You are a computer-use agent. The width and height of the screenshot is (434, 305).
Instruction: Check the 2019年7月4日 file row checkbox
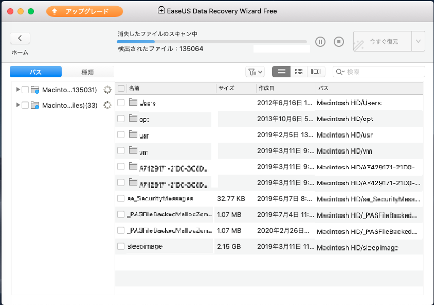click(x=121, y=214)
